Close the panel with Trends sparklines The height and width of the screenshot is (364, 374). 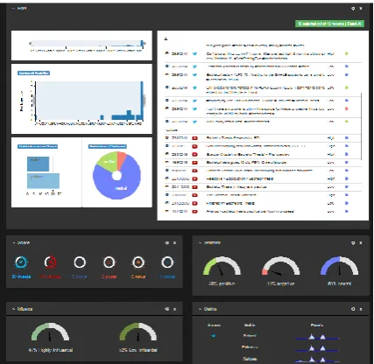tap(361, 309)
